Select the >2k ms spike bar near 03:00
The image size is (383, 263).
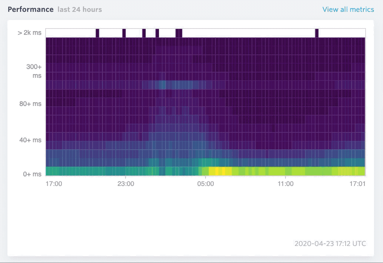tap(179, 32)
